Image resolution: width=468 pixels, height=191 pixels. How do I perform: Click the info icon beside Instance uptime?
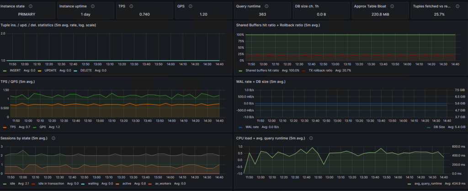92,6
